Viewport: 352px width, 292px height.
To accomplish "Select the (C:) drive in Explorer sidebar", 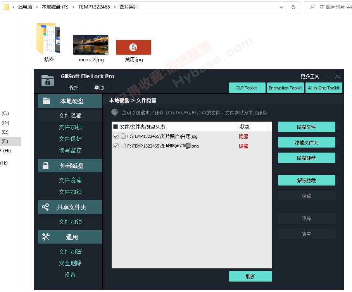I will click(5, 113).
